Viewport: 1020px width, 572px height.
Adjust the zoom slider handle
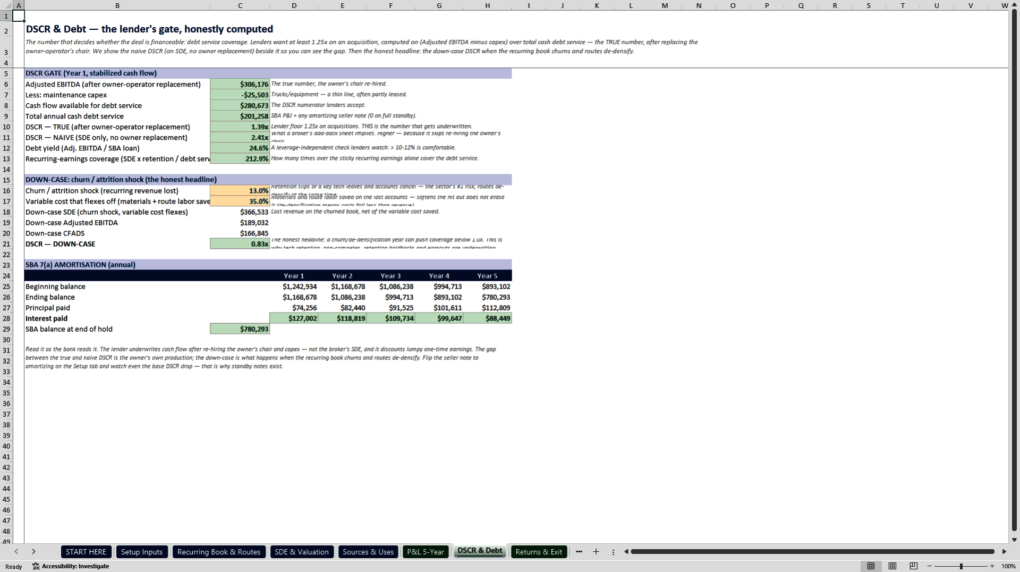[961, 566]
